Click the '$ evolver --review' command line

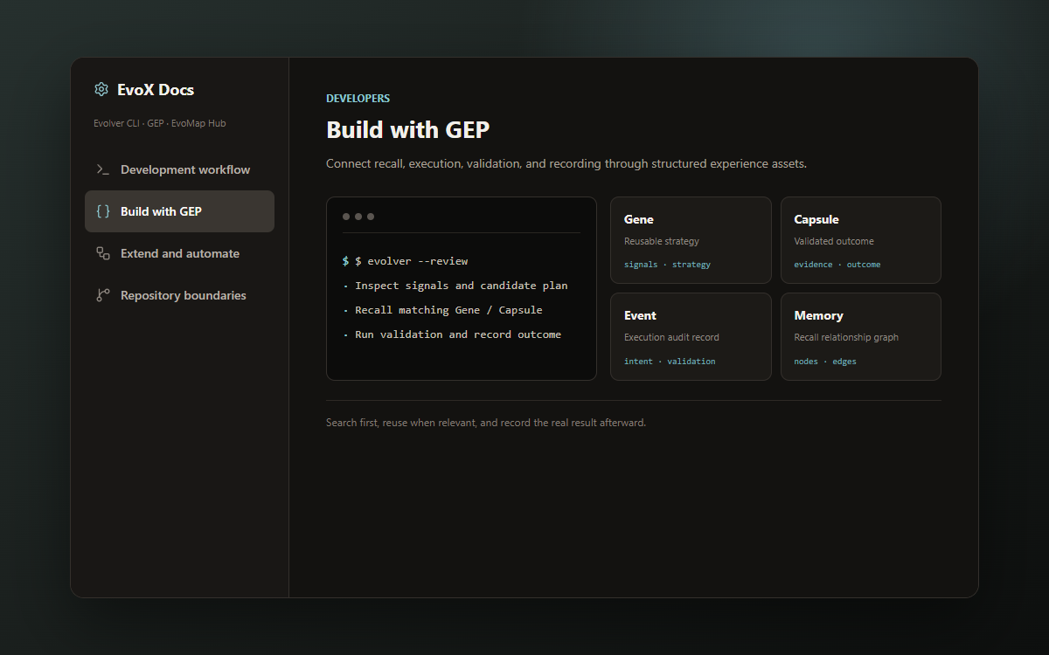(406, 261)
